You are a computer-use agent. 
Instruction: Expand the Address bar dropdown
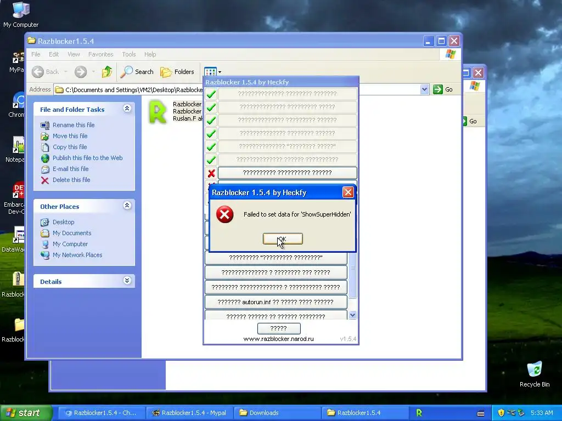(x=424, y=89)
